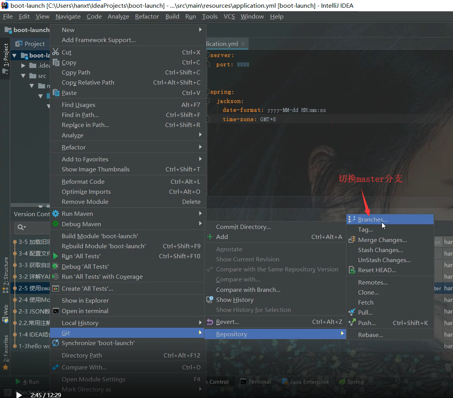Image resolution: width=453 pixels, height=398 pixels.
Task: Click the Paste clipboard icon
Action: coord(56,93)
